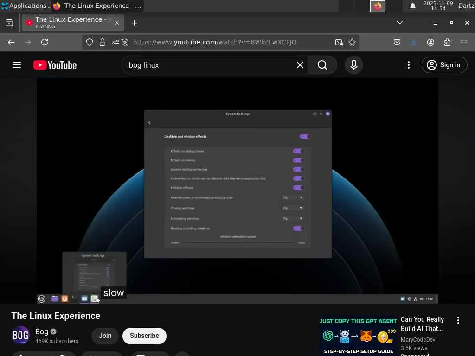Open site permissions icon in address bar
Screen dimensions: 475x356
click(116, 42)
